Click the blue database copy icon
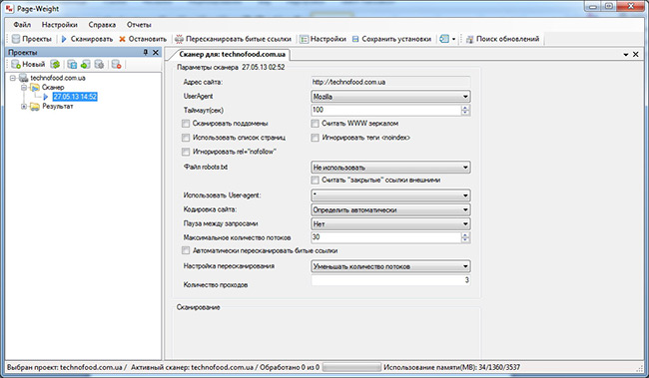 72,64
